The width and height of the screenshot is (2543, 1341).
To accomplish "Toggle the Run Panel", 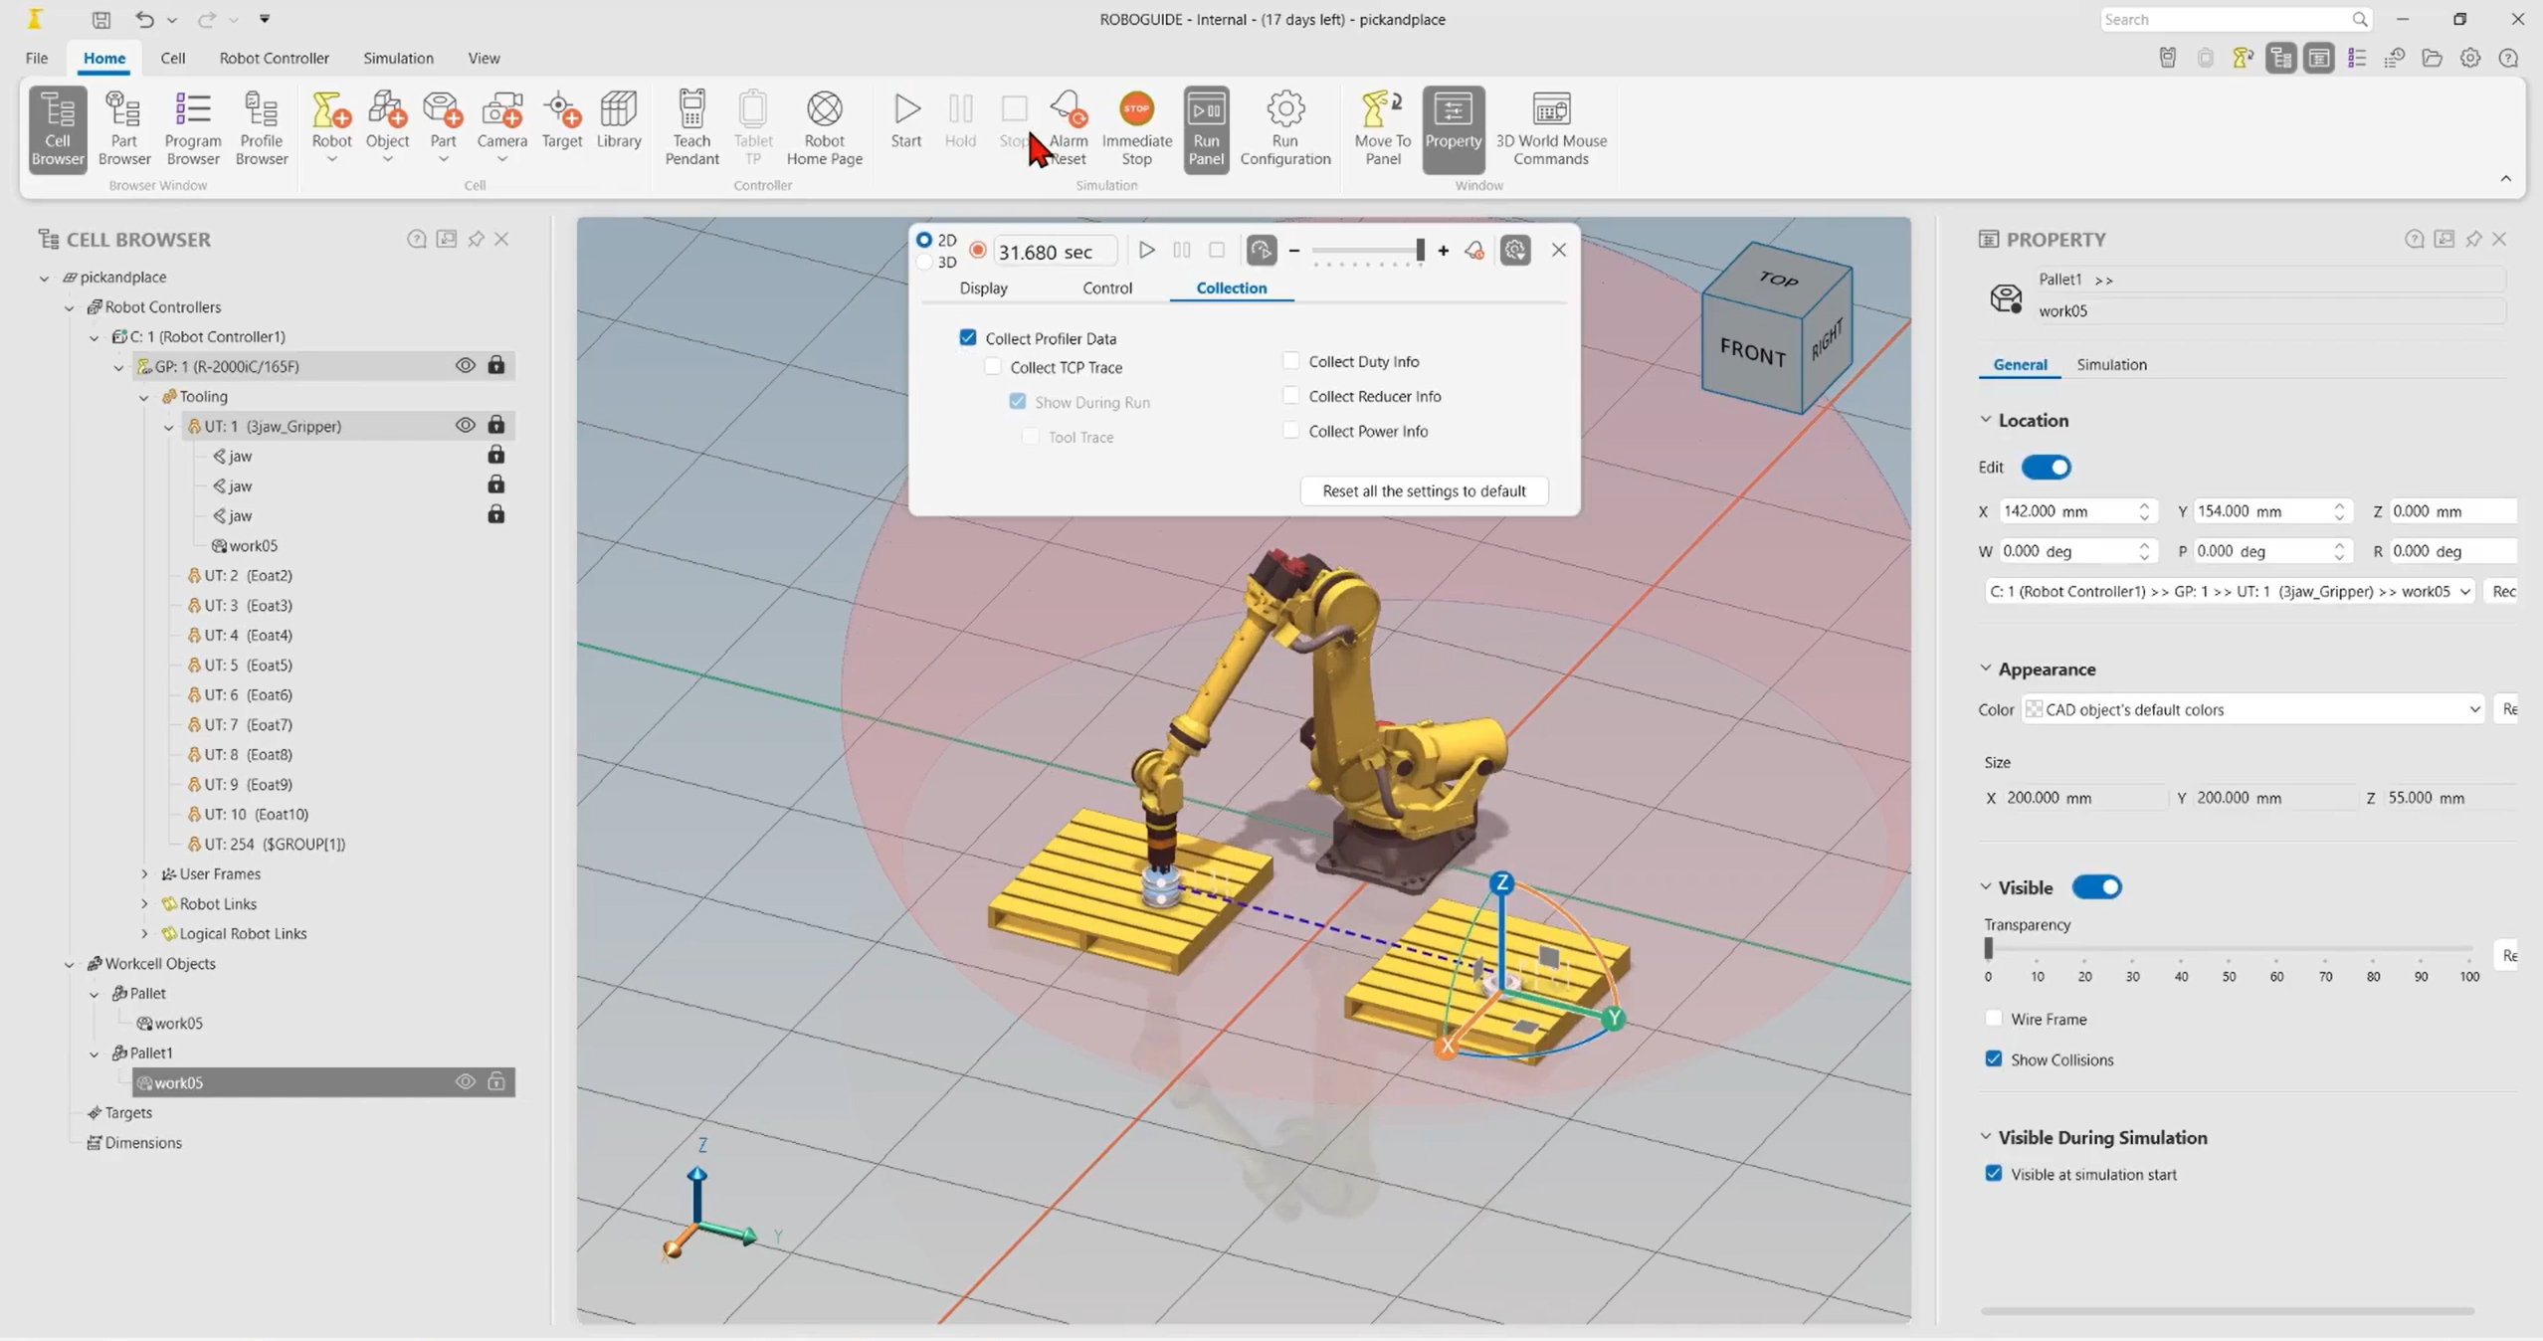I will click(1206, 129).
